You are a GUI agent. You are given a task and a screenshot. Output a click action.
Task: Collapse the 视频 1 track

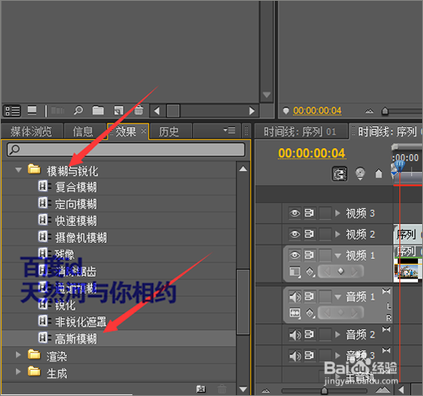(338, 256)
